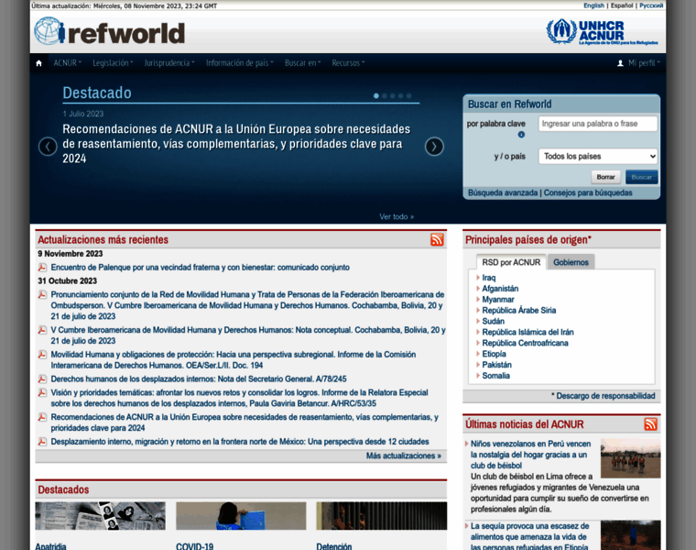Open PDF icon for V Cumbre Iberoamericana Nota conceptual
The image size is (696, 550).
click(42, 330)
